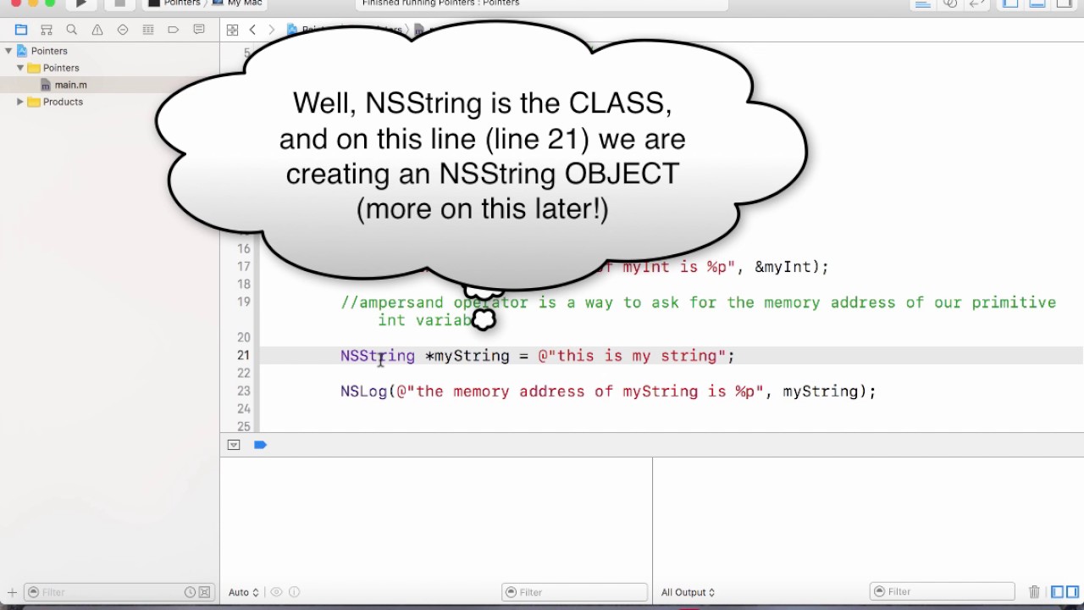Open the Issue navigator warning icon
Viewport: 1084px width, 610px height.
coord(97,30)
